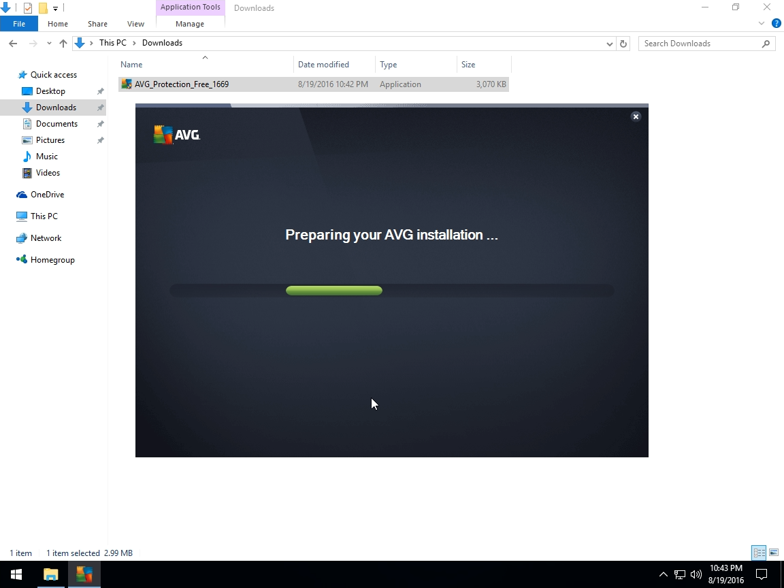Open Pictures in navigation pane

tap(50, 140)
